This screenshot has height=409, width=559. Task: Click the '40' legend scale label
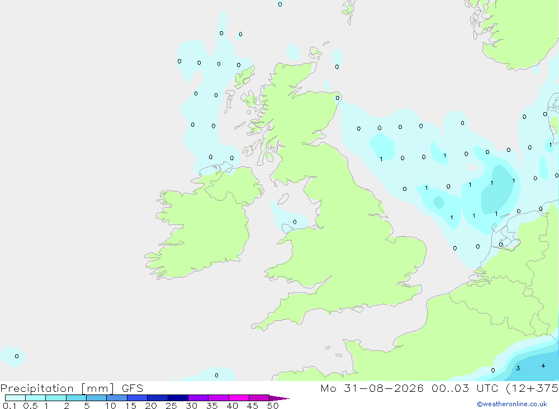(x=232, y=406)
